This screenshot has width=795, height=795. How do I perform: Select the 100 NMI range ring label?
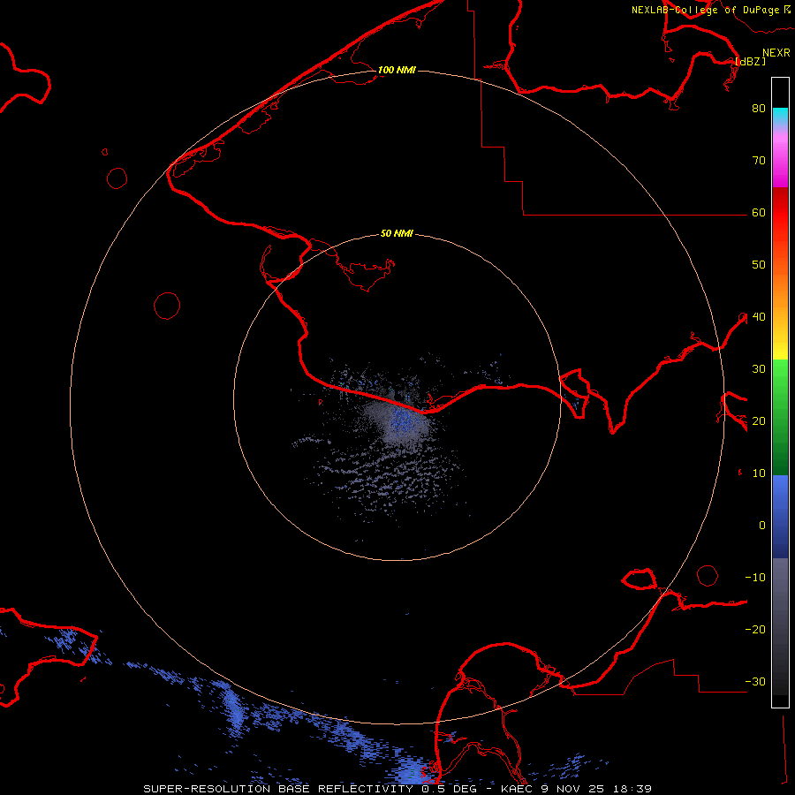[x=397, y=70]
